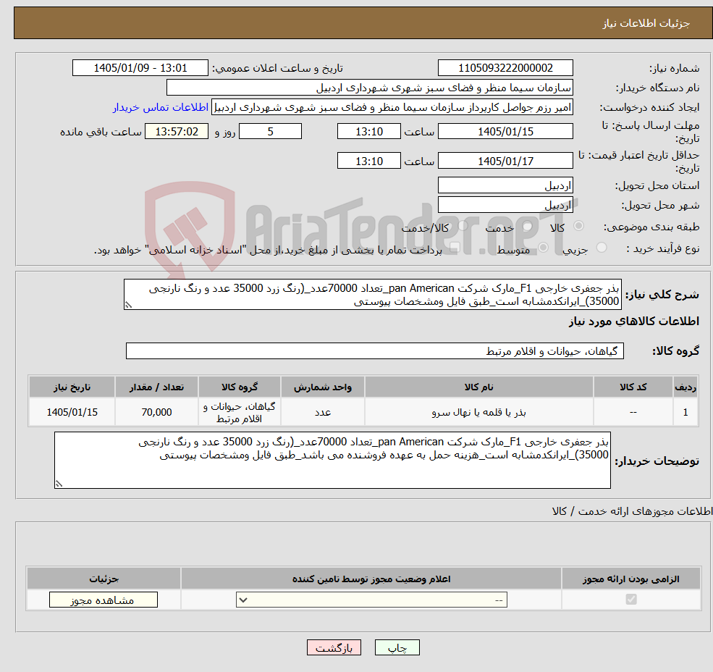This screenshot has width=713, height=672.
Task: Toggle the Islamic treasury payment checkbox
Action: [x=455, y=248]
